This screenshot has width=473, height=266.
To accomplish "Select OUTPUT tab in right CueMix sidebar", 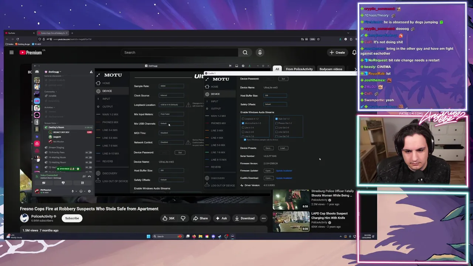I will [216, 109].
